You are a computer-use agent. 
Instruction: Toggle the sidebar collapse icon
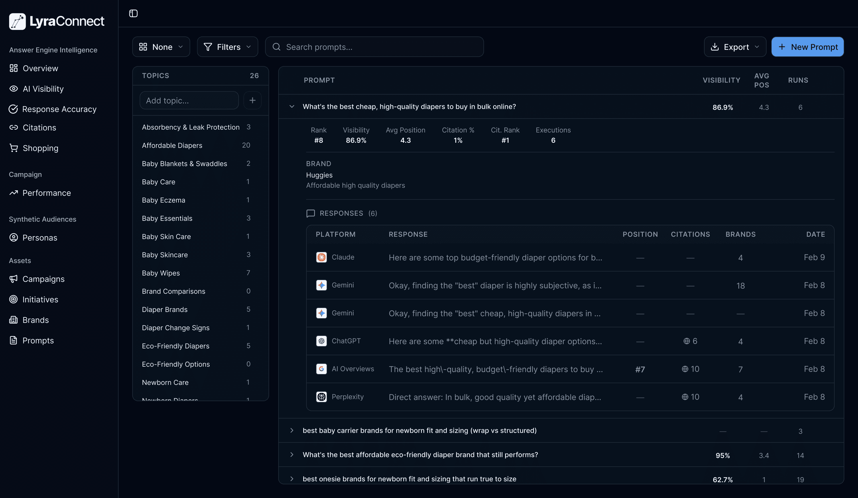(133, 13)
